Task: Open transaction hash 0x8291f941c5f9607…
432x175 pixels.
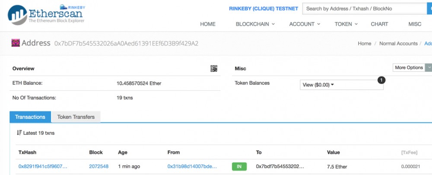Action: [43, 166]
